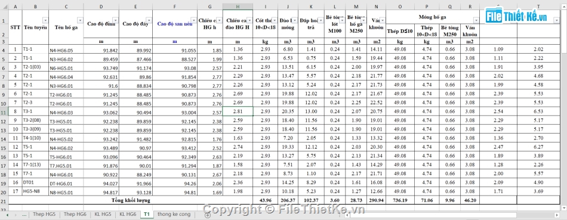The height and width of the screenshot is (220, 567).
Task: Select the T1 sheet tab
Action: (146, 214)
